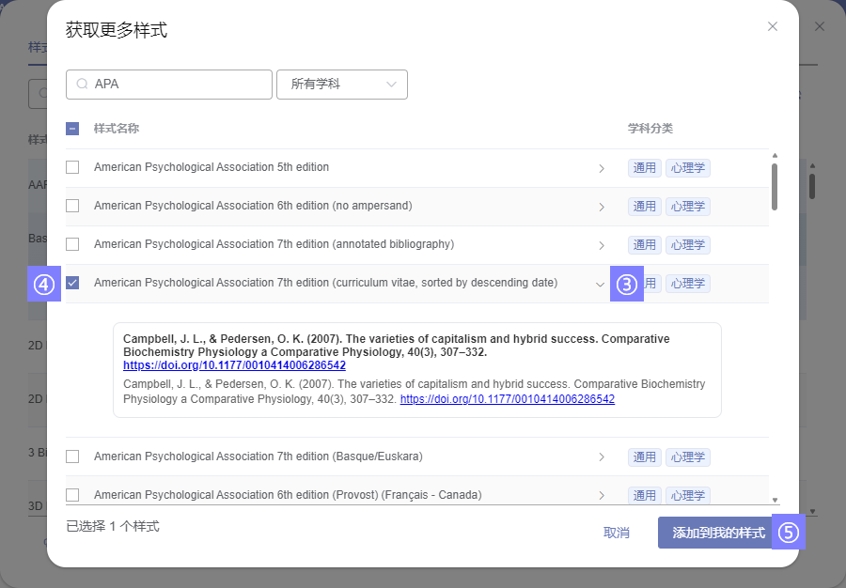846x588 pixels.
Task: Expand preview arrow for APA 6th (no ampersand)
Action: [602, 207]
